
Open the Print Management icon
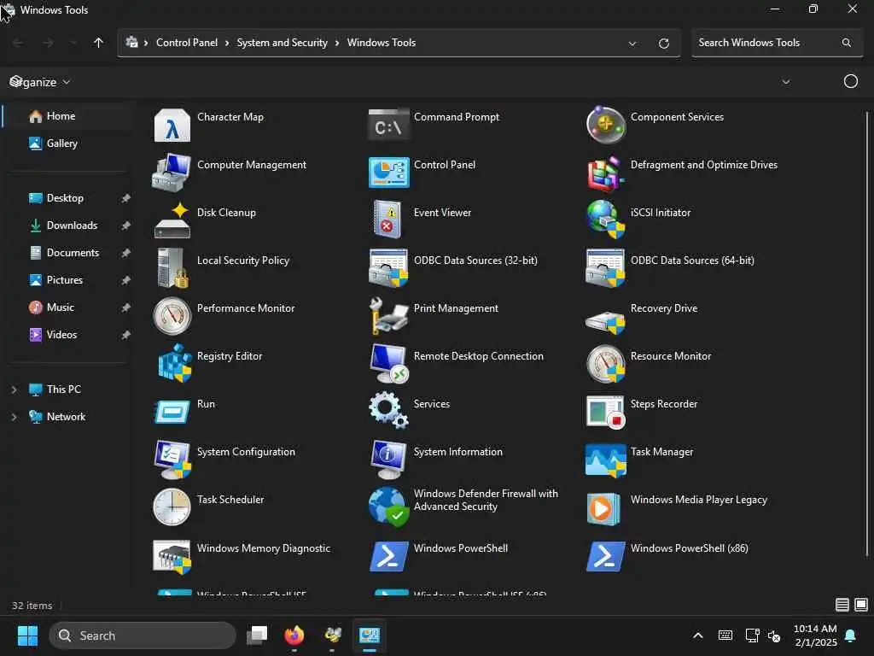click(x=388, y=316)
